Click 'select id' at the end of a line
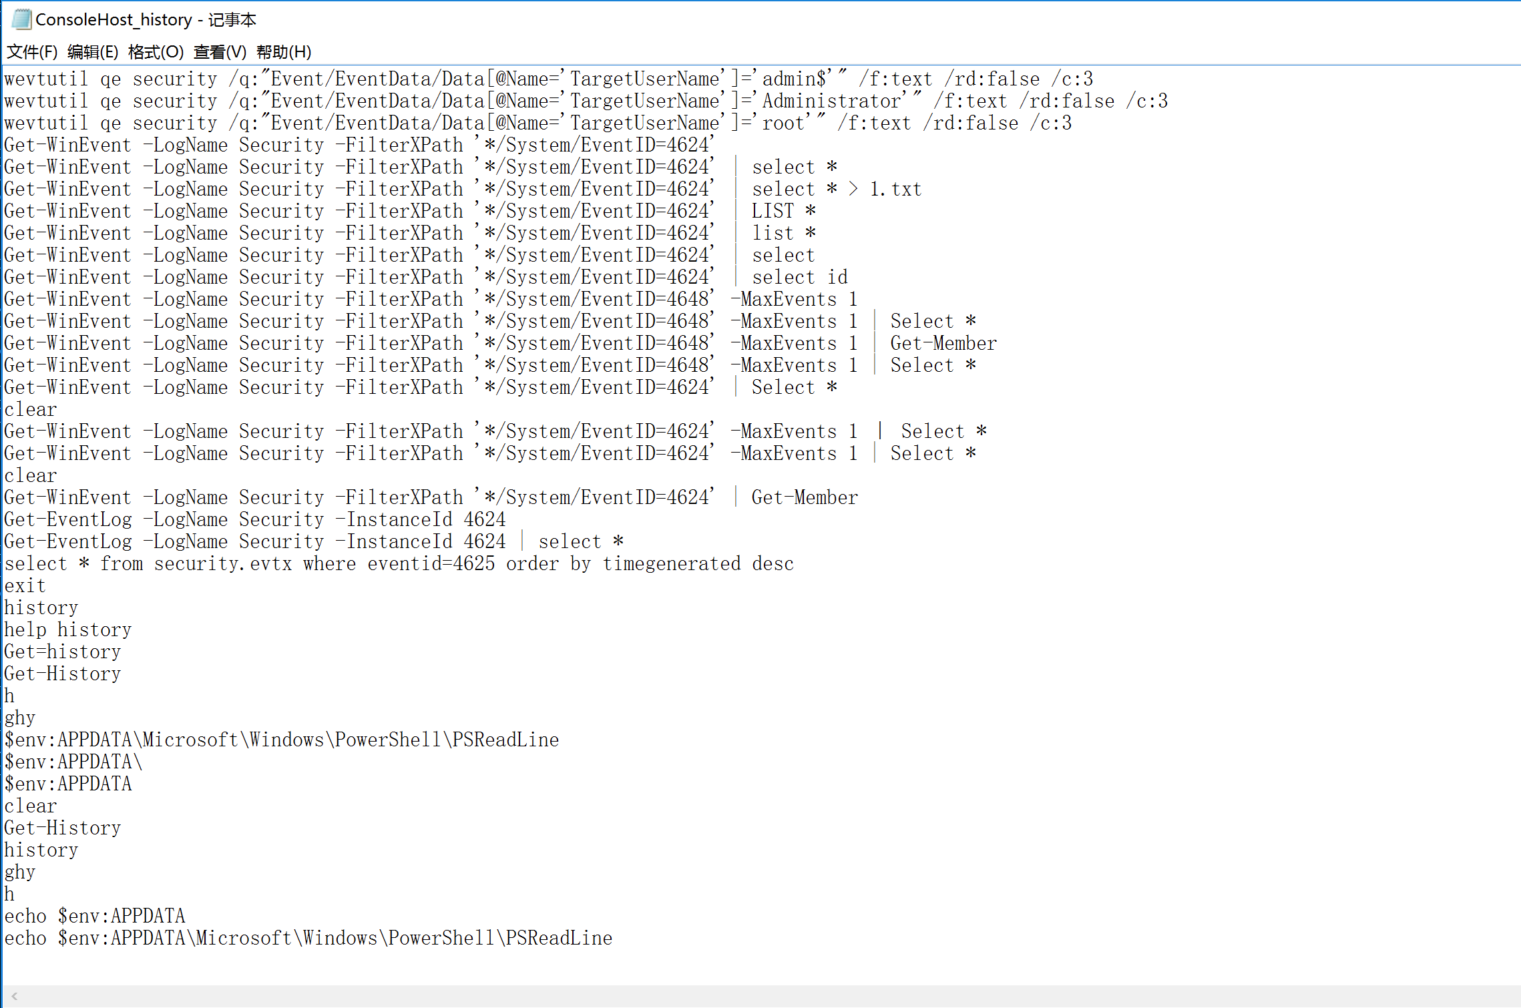1521x1008 pixels. [799, 278]
